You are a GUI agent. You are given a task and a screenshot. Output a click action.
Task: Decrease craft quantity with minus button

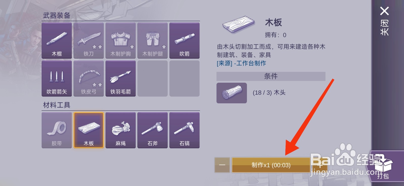tap(222, 165)
